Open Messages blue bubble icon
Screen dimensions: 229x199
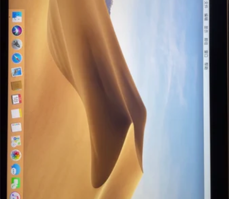pos(16,169)
